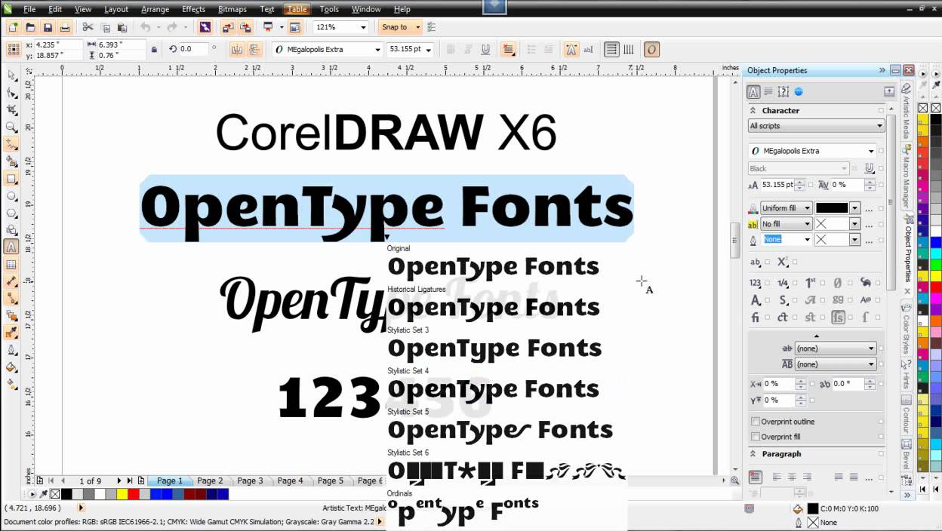The image size is (942, 531).
Task: Toggle the Discretionary ligatures ct button
Action: pyautogui.click(x=783, y=318)
